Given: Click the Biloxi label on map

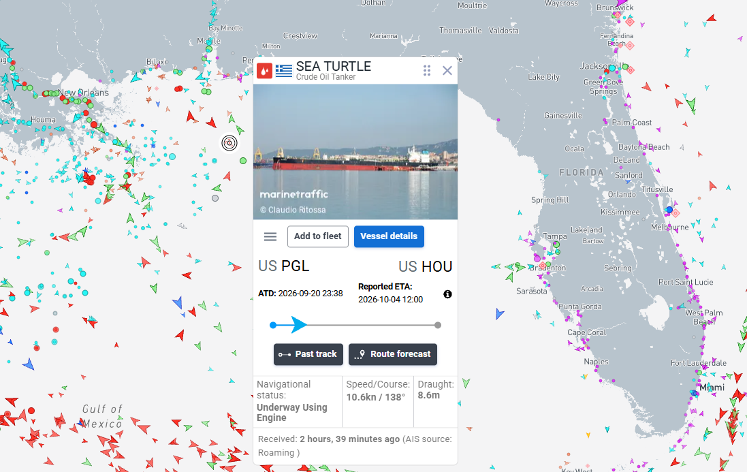Looking at the screenshot, I should coord(156,62).
